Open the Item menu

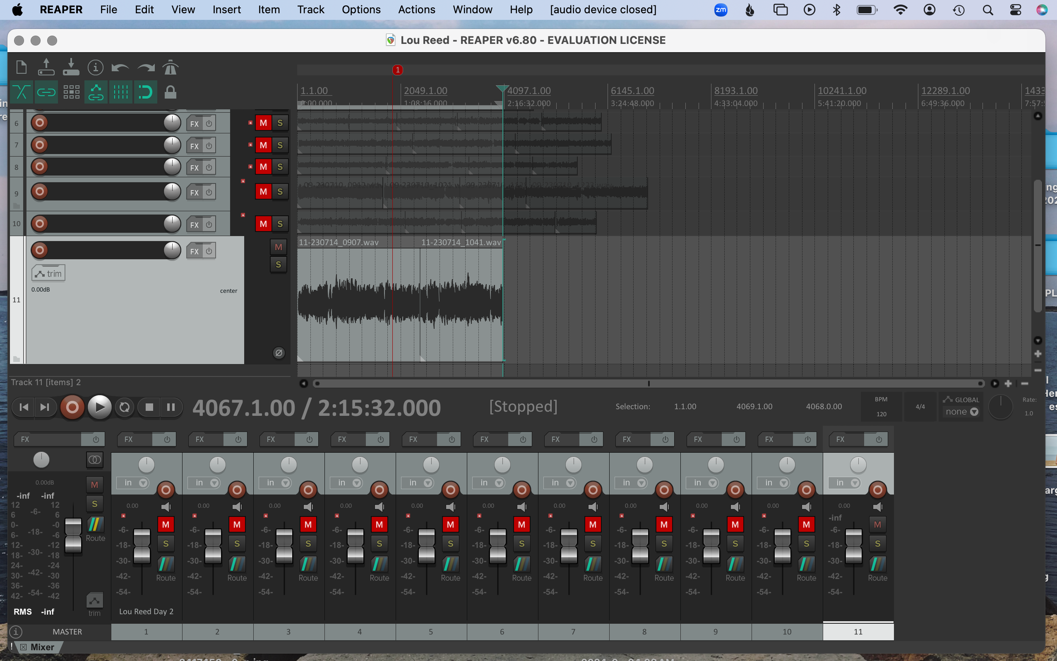(269, 10)
